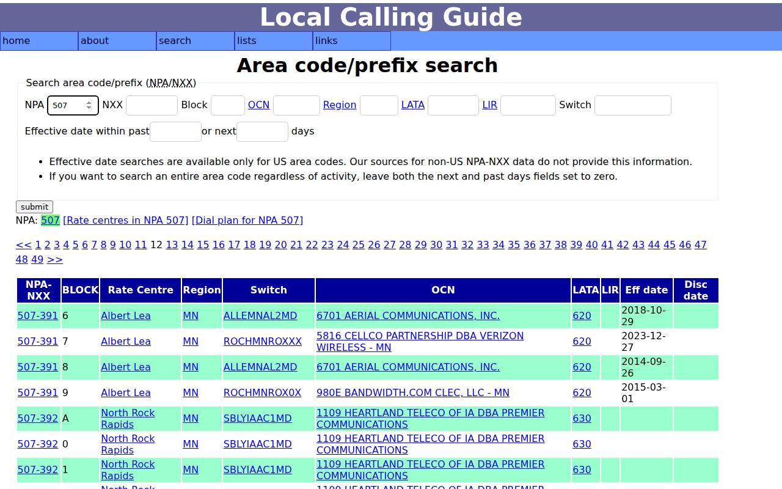Open the LATA label link in form
This screenshot has width=782, height=489.
click(413, 105)
